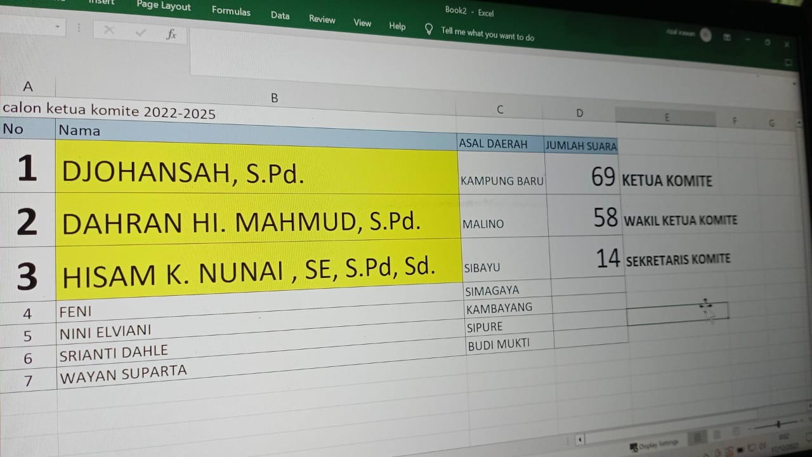Click the Tell me lightbulb icon
This screenshot has width=812, height=457.
point(429,29)
